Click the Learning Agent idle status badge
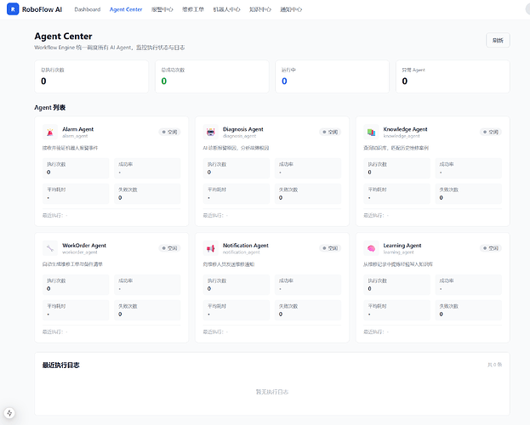 pos(491,248)
